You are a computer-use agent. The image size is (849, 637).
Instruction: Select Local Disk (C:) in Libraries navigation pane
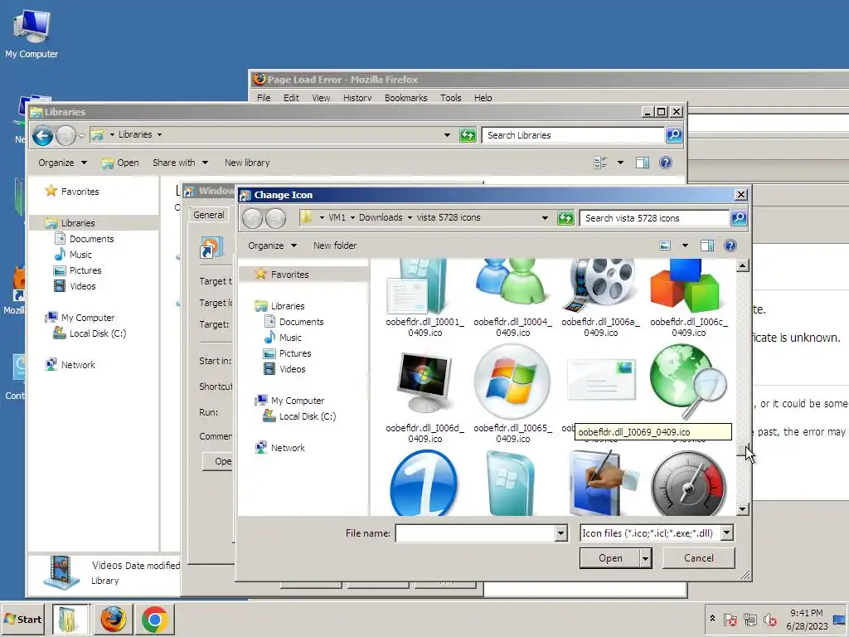(x=90, y=333)
